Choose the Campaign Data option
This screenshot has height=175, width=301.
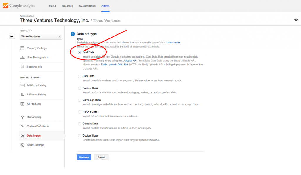[x=79, y=100]
